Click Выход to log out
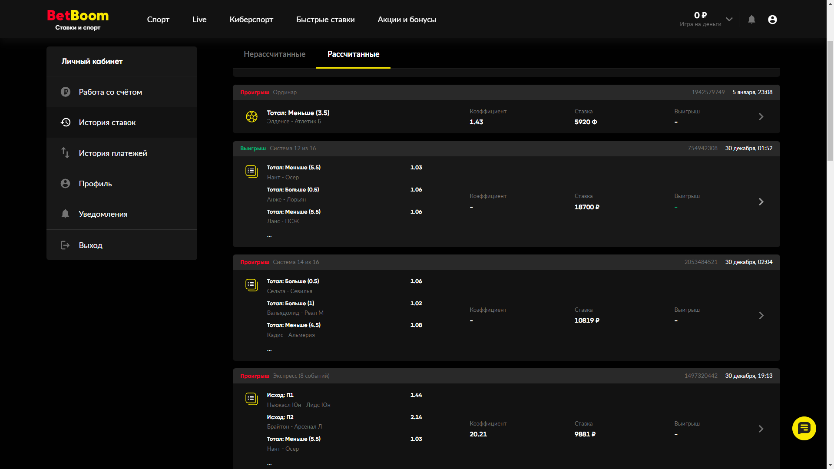The image size is (834, 469). coord(90,245)
